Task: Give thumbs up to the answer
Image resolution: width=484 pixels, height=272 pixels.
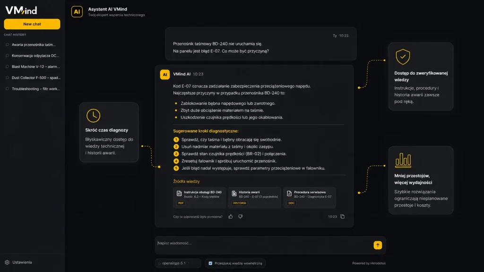Action: [x=231, y=217]
